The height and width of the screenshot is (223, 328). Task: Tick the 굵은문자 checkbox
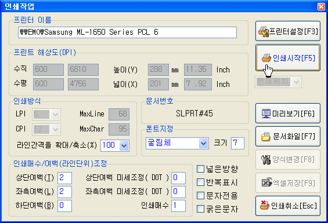(x=201, y=209)
